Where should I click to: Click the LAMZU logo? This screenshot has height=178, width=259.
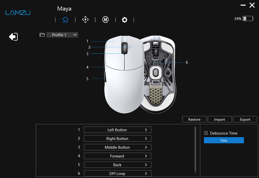click(18, 13)
